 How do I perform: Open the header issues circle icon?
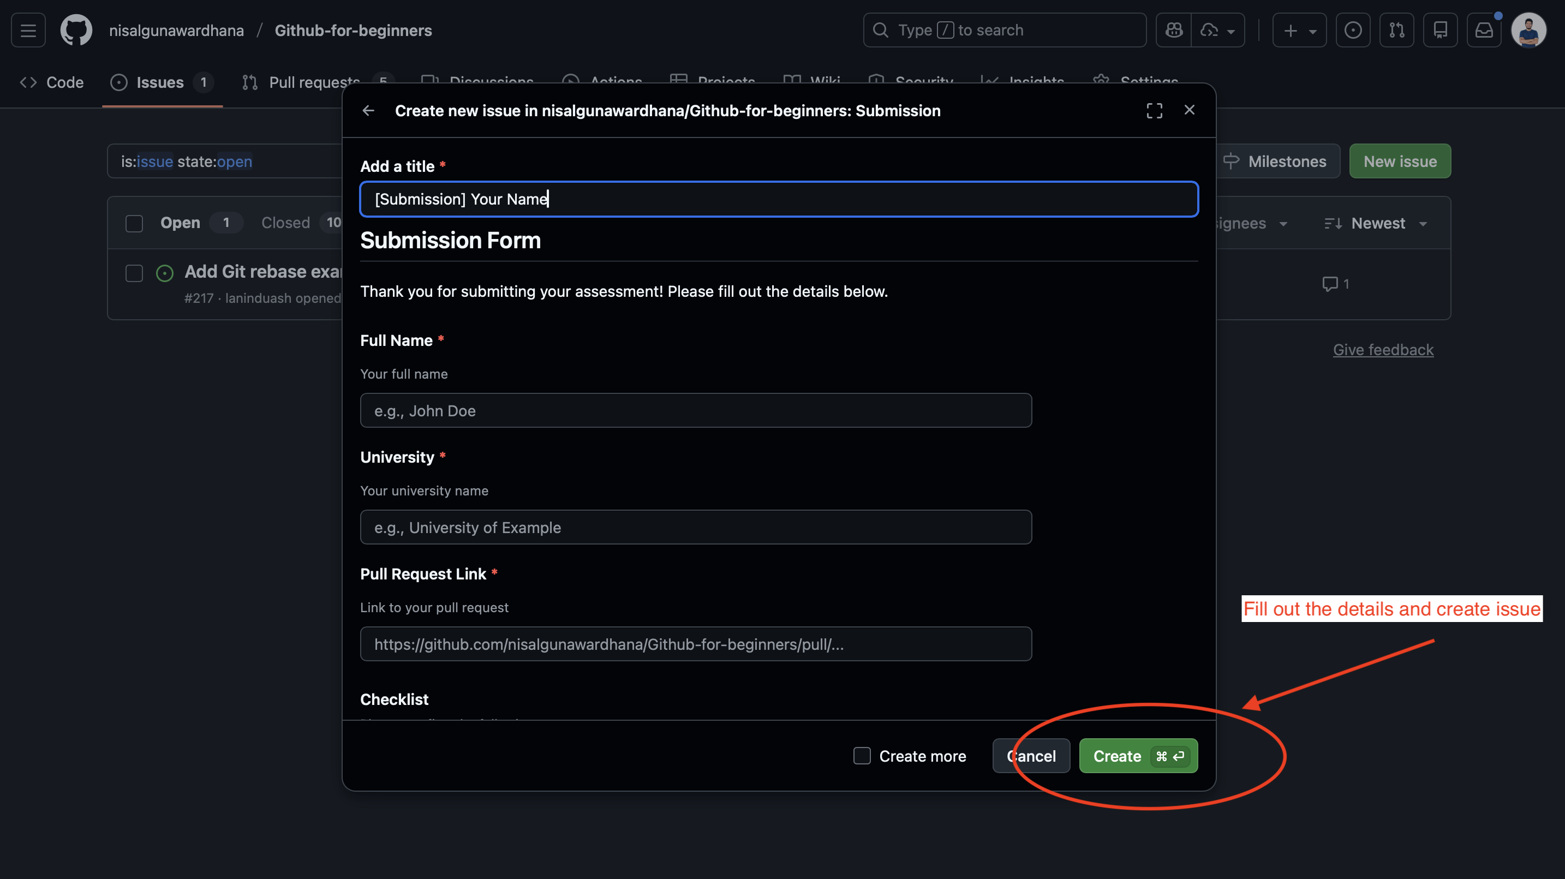[x=1353, y=30]
